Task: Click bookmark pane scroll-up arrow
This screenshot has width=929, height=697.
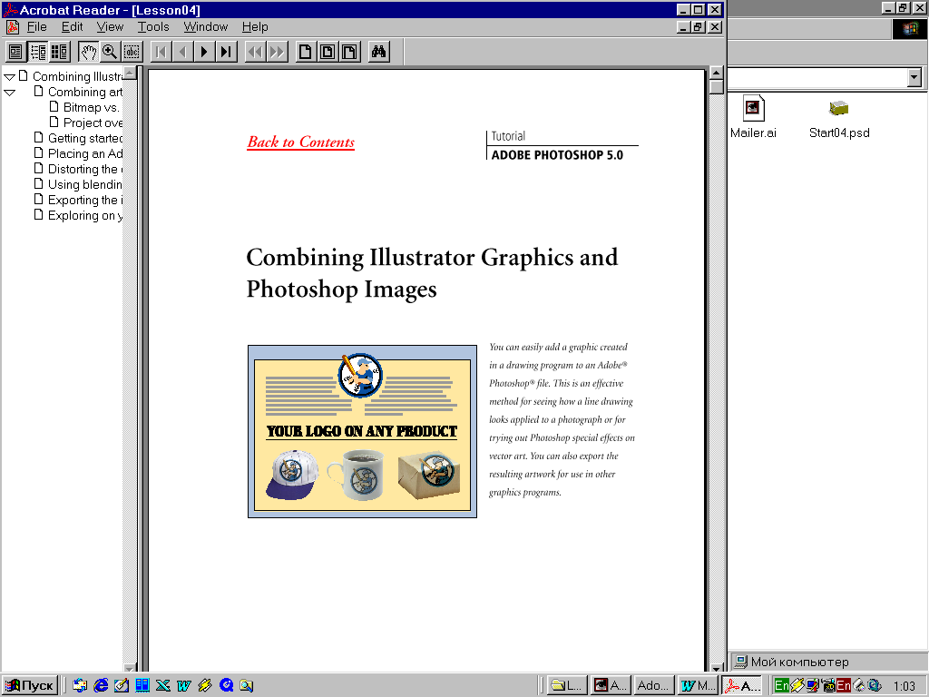Action: (129, 73)
